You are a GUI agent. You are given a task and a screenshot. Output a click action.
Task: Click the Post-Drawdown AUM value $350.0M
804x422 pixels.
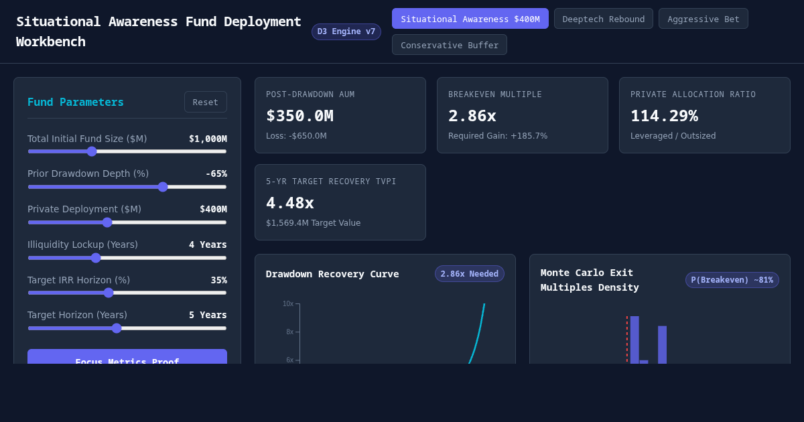tap(299, 116)
